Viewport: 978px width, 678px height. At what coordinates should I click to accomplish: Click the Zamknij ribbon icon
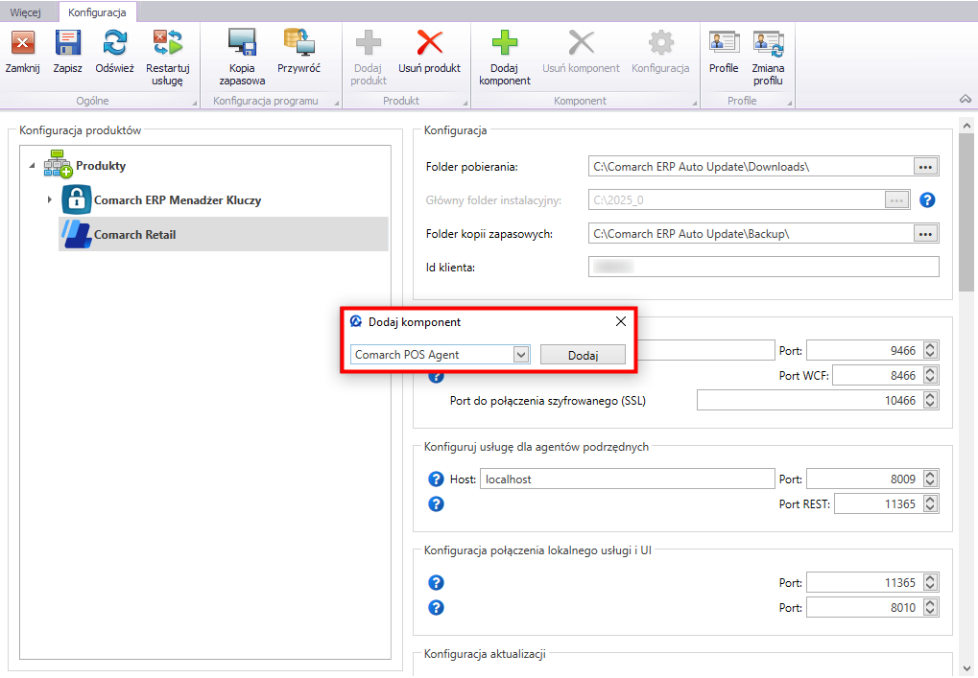pos(22,43)
